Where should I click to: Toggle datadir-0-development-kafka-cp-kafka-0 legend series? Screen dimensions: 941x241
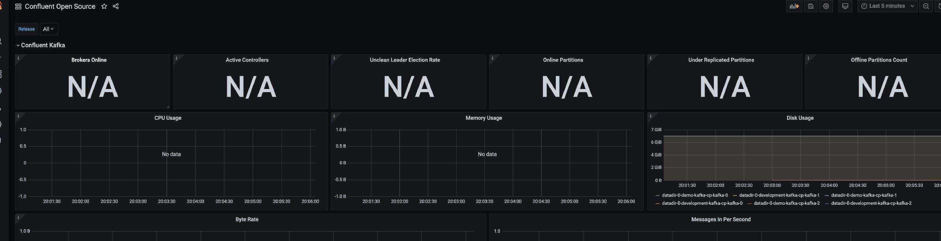(702, 203)
